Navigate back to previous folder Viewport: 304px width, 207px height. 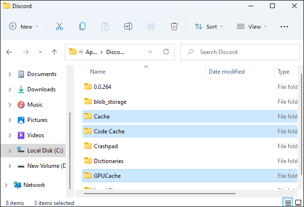(x=10, y=52)
